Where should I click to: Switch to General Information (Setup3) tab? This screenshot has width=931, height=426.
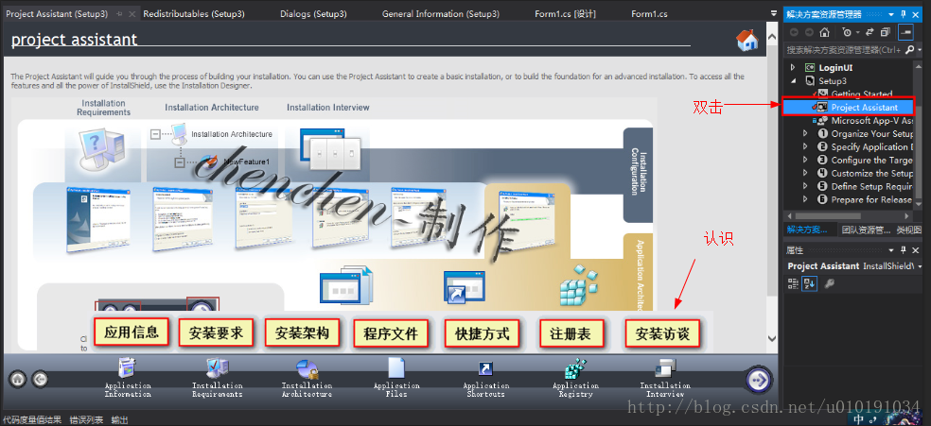pyautogui.click(x=441, y=13)
